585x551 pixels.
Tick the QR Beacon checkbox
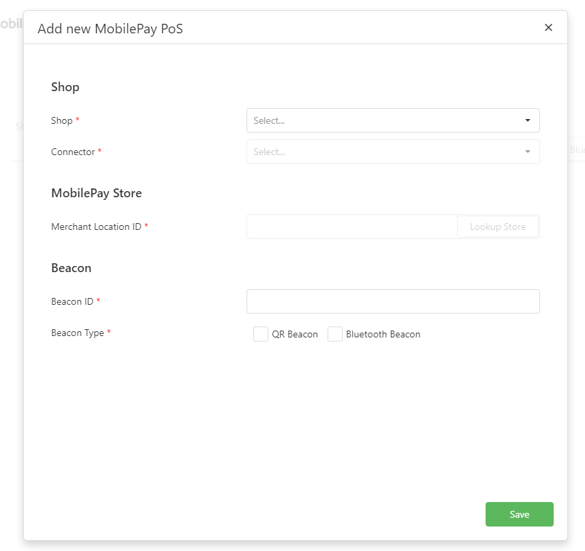261,334
